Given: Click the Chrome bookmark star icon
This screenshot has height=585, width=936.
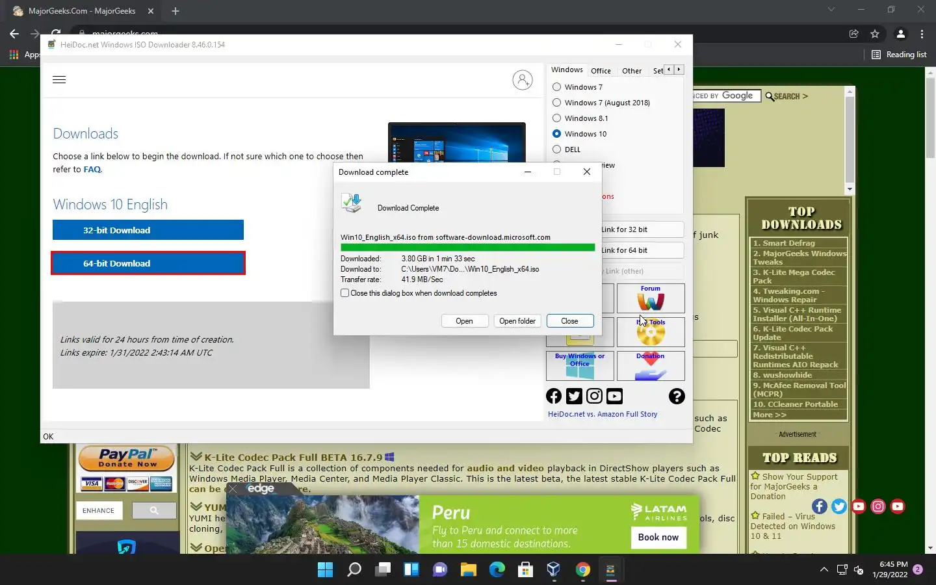Looking at the screenshot, I should click(875, 34).
